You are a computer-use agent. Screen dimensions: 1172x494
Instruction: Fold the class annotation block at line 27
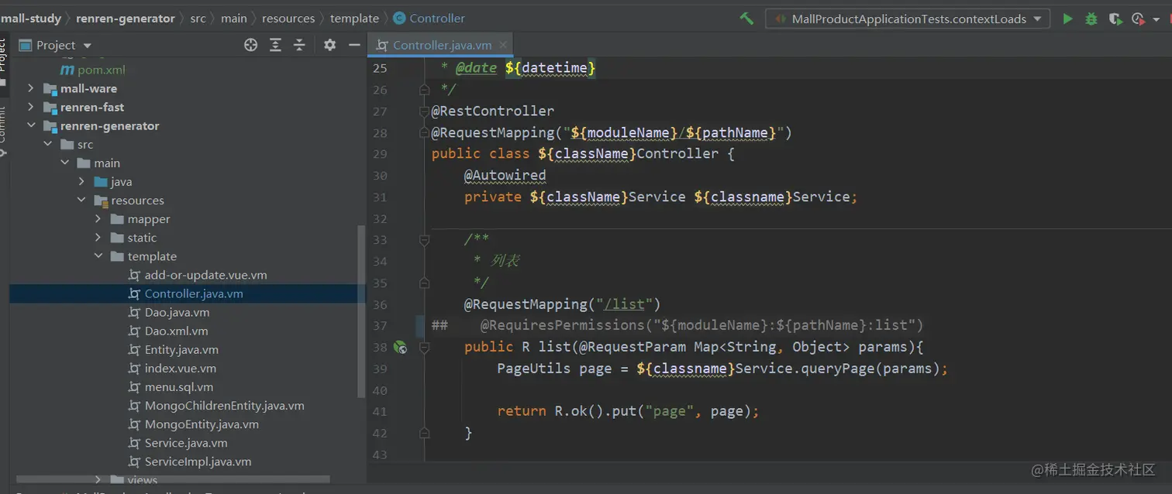(424, 111)
